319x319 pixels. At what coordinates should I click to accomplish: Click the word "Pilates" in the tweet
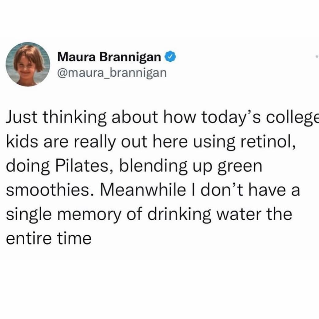(87, 167)
